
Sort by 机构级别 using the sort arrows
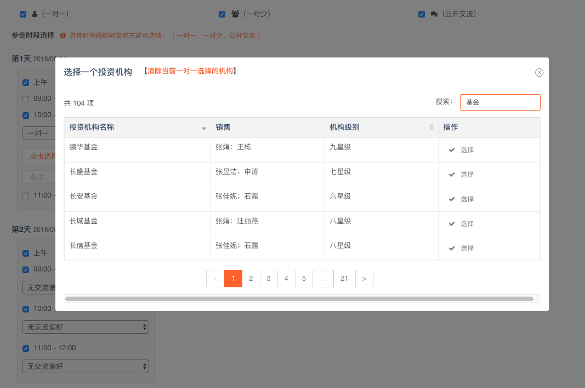tap(431, 127)
